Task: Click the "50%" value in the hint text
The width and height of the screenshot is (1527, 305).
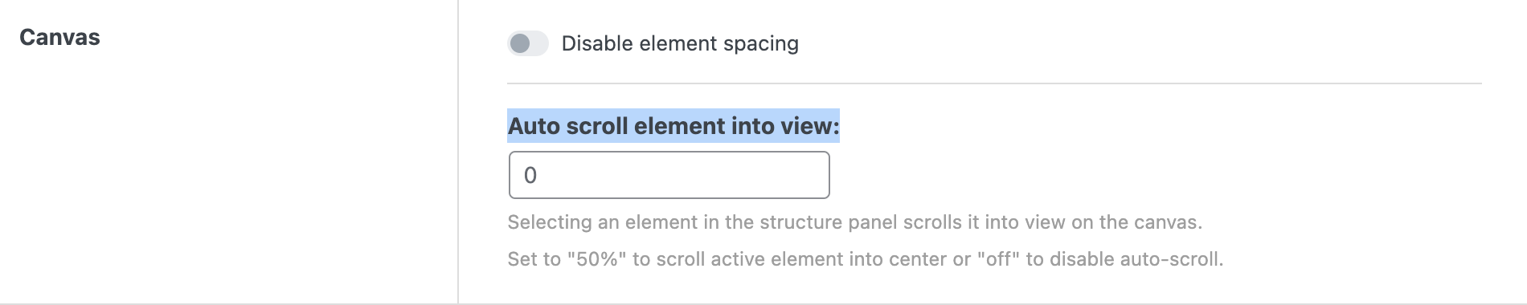Action: pyautogui.click(x=596, y=259)
